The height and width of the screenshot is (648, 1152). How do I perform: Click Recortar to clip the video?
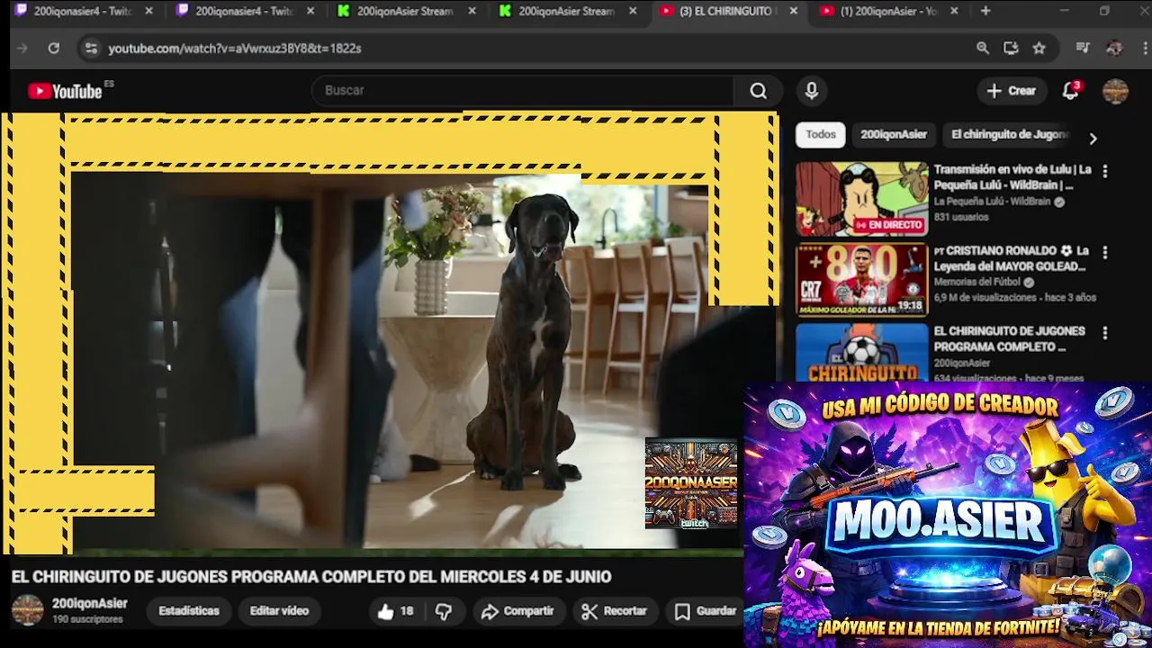pos(614,611)
